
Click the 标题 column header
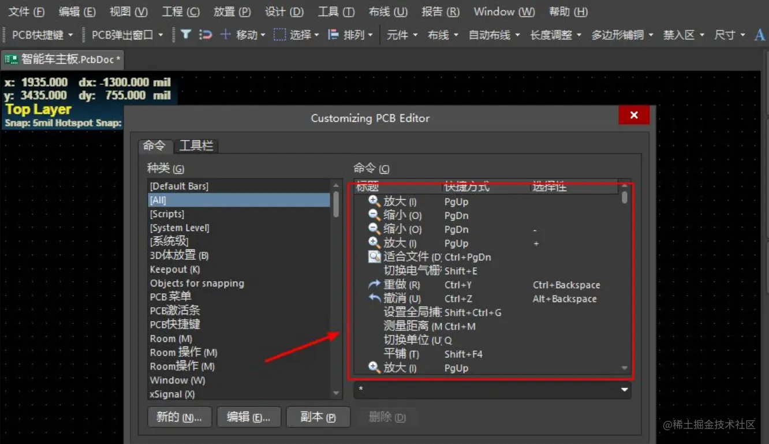tap(397, 186)
